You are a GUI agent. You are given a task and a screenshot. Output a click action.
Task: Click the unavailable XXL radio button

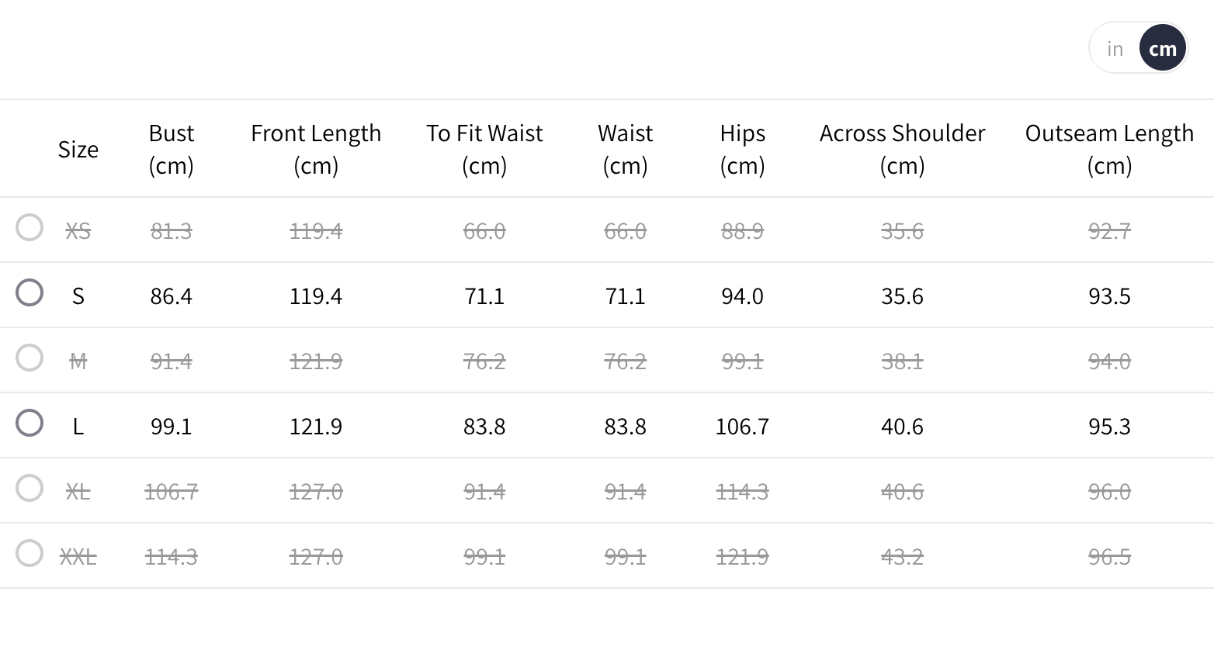[29, 553]
